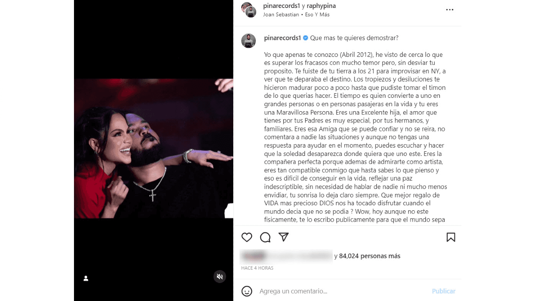Viewport: 535px width, 301px height.
Task: Click the pinarecords1 caption avatar
Action: click(x=249, y=41)
